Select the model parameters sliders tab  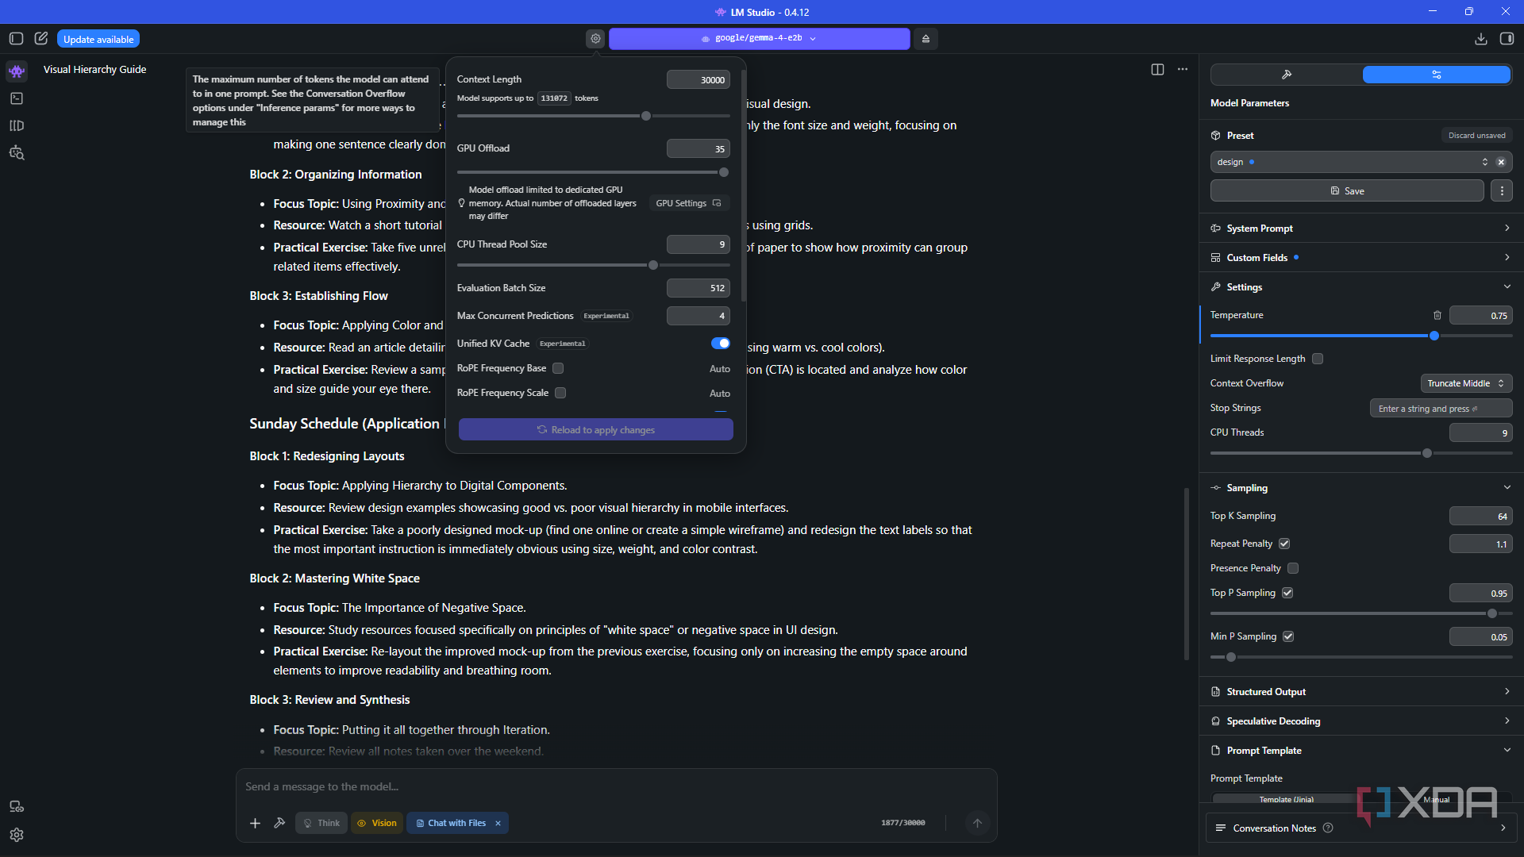click(1436, 75)
